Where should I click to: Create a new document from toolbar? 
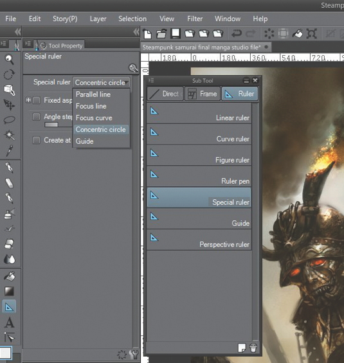pos(147,34)
